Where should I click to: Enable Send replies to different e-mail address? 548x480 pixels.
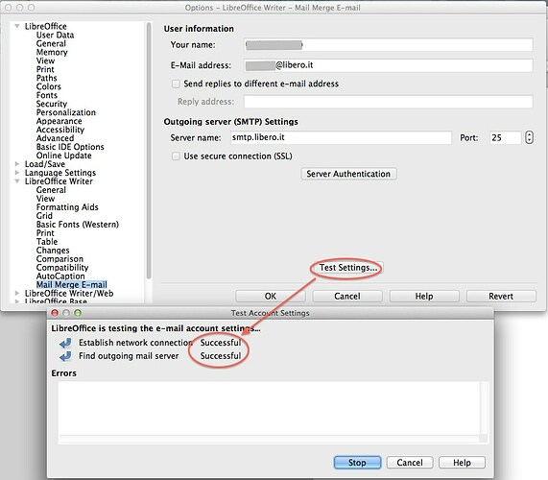(x=176, y=84)
